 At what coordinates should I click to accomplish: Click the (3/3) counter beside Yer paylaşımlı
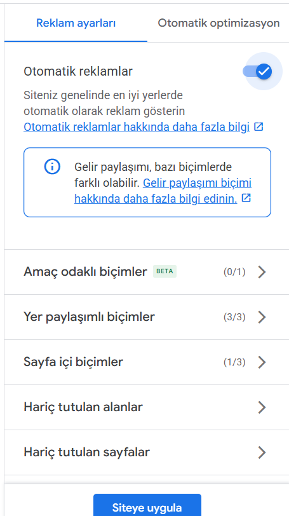234,317
